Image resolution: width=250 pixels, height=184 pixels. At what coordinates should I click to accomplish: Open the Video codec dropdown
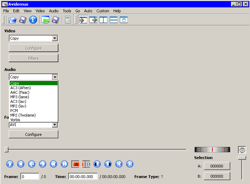point(55,38)
